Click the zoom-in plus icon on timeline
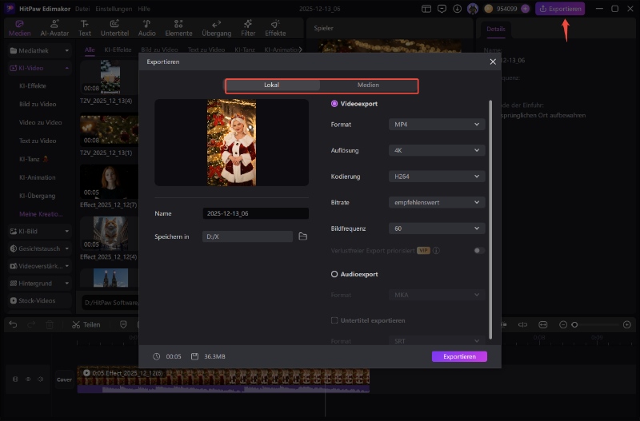Viewport: 640px width, 421px height. pos(627,325)
